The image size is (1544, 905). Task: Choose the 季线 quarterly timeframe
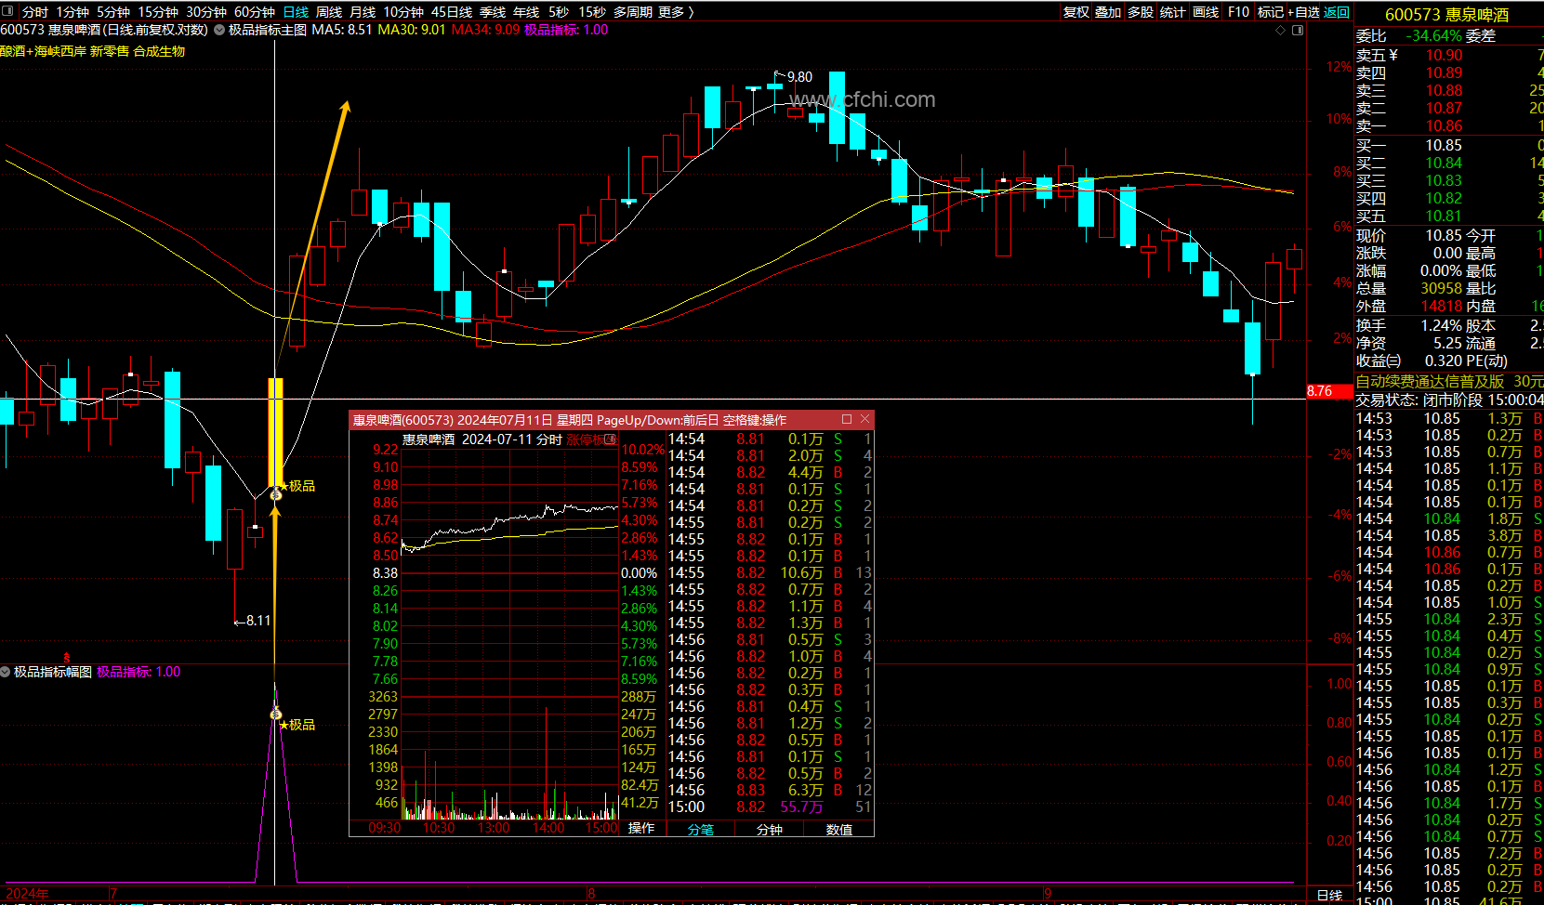(x=493, y=12)
